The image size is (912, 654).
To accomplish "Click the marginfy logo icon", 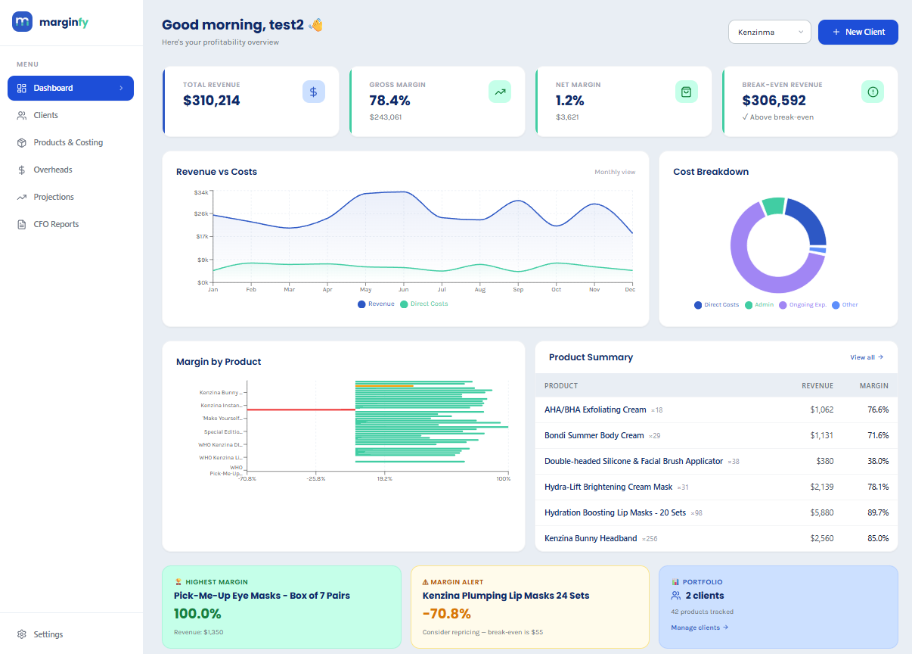I will [x=22, y=22].
